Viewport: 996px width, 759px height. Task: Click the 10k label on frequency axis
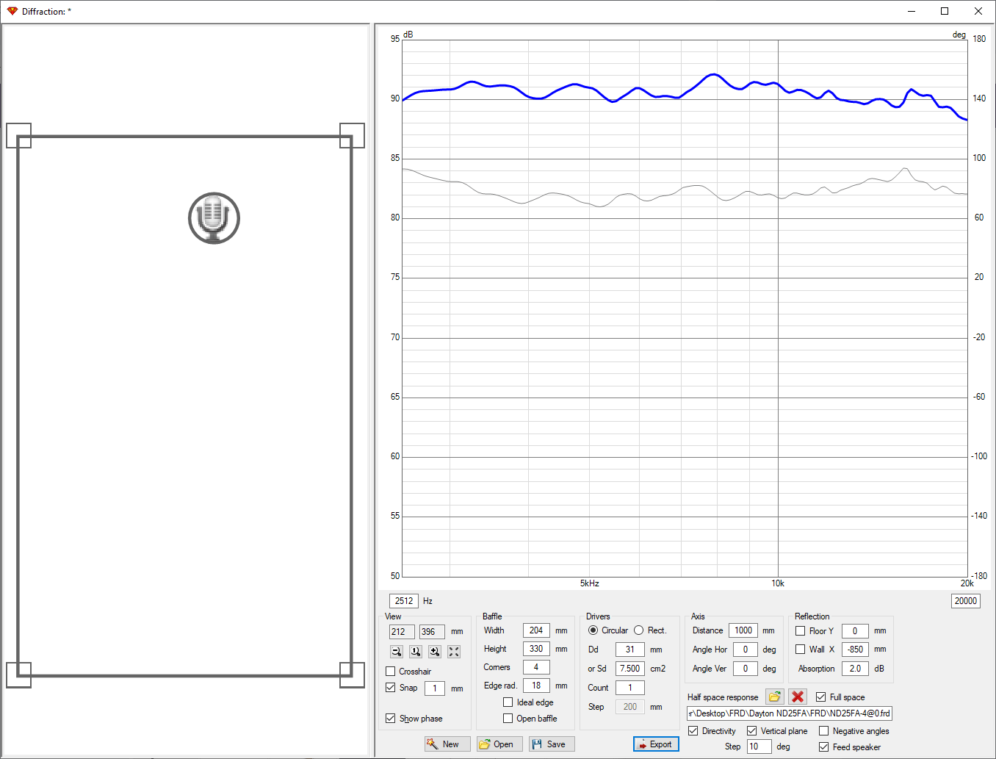point(778,583)
